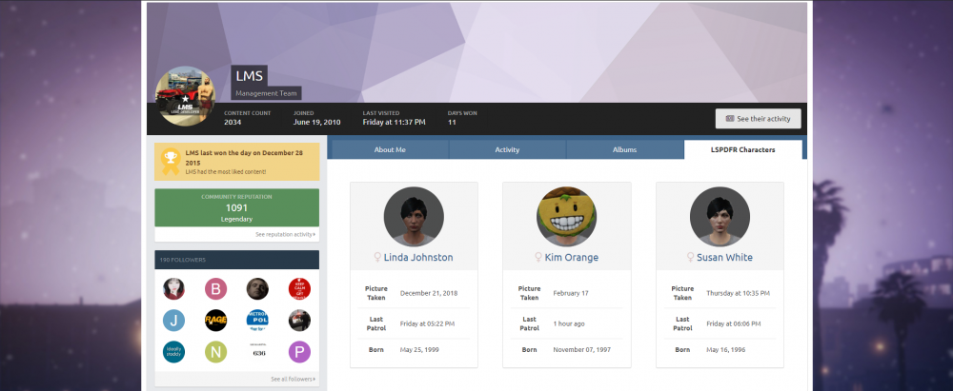Image resolution: width=953 pixels, height=391 pixels.
Task: Open follower avatar of dark-haired woman in red
Action: (173, 288)
